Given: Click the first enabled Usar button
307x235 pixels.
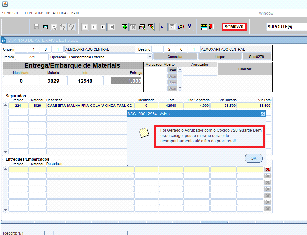Looking at the screenshot, I should (x=172, y=70).
